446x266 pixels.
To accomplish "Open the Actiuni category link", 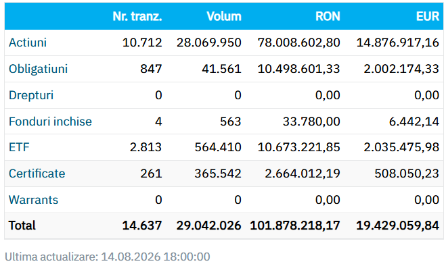I will (x=28, y=43).
